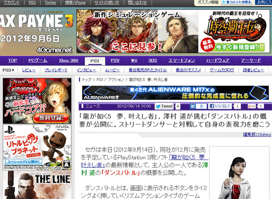Open the tweet count bubble showing 4
Image resolution: width=272 pixels, height=199 pixels.
click(178, 106)
